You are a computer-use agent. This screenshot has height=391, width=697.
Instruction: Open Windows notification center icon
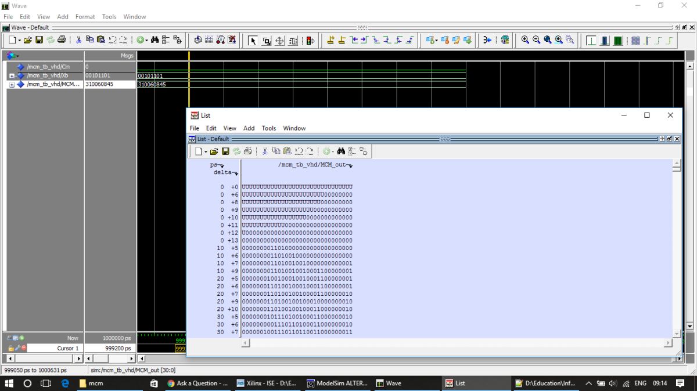pyautogui.click(x=680, y=383)
